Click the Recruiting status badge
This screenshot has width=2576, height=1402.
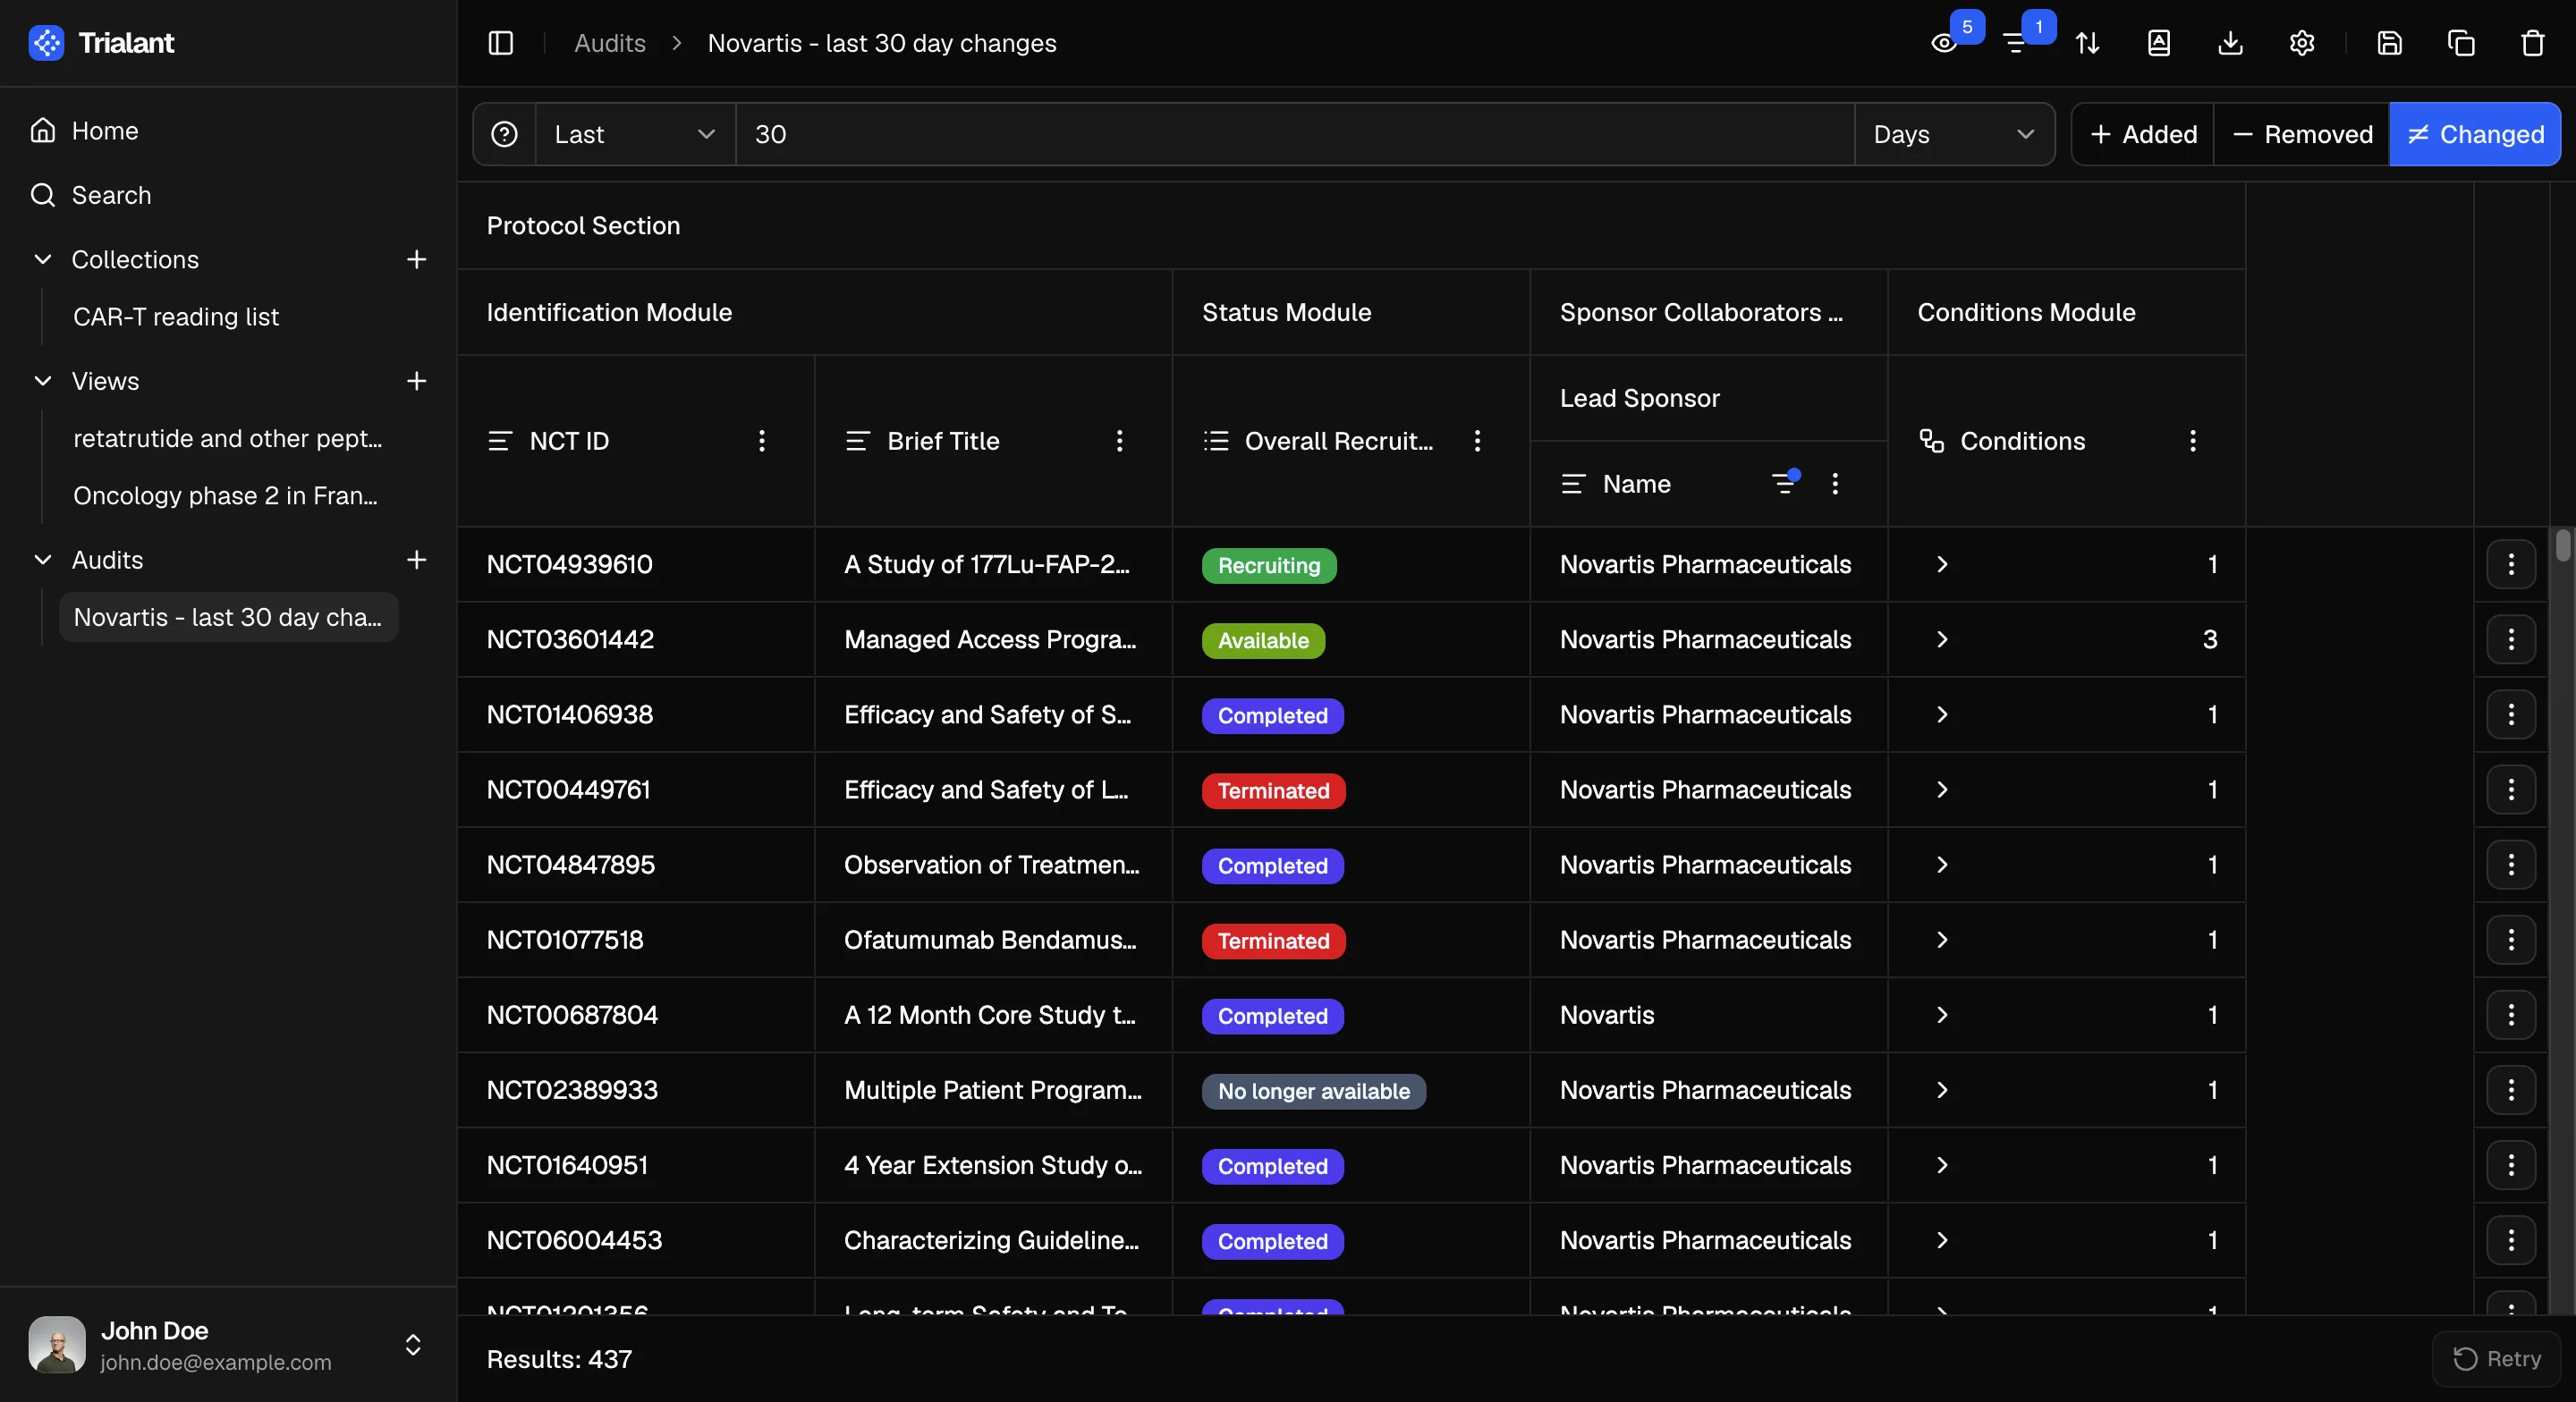(1269, 566)
